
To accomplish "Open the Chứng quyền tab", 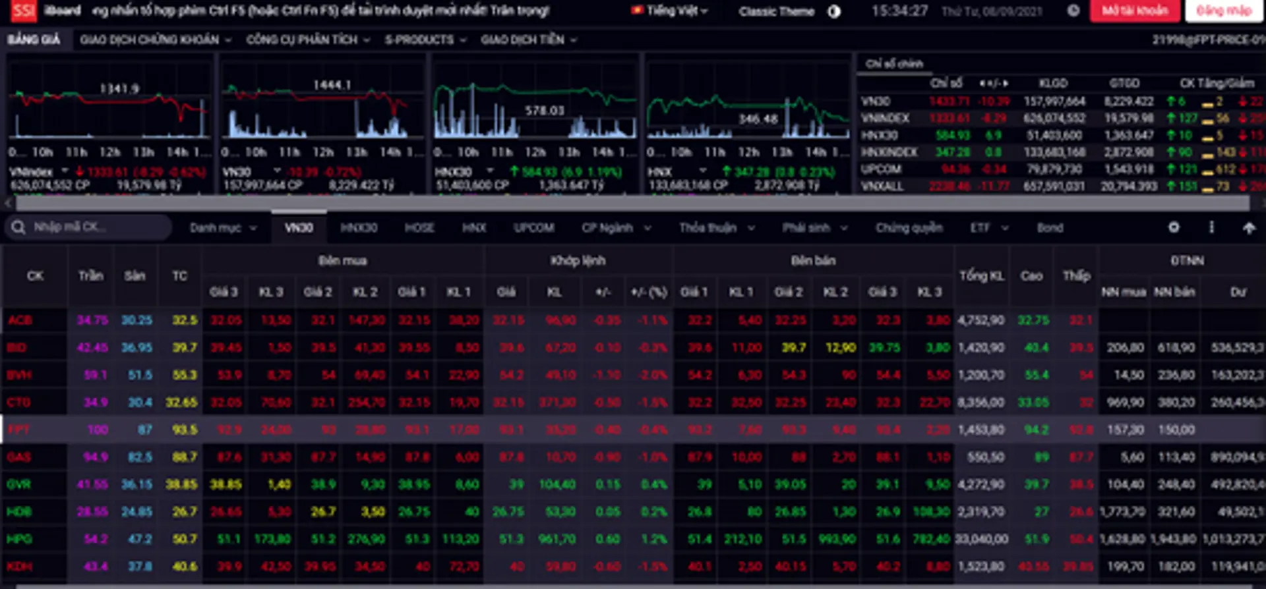I will pyautogui.click(x=909, y=228).
